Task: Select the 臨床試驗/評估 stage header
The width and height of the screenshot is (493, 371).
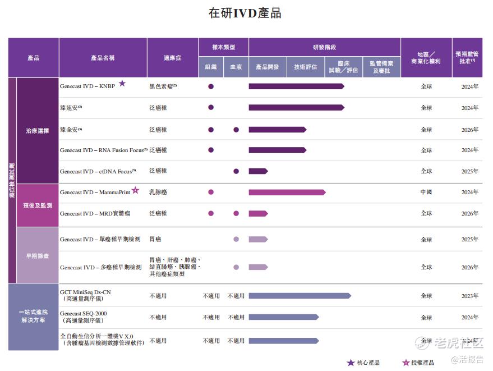Action: coord(344,67)
